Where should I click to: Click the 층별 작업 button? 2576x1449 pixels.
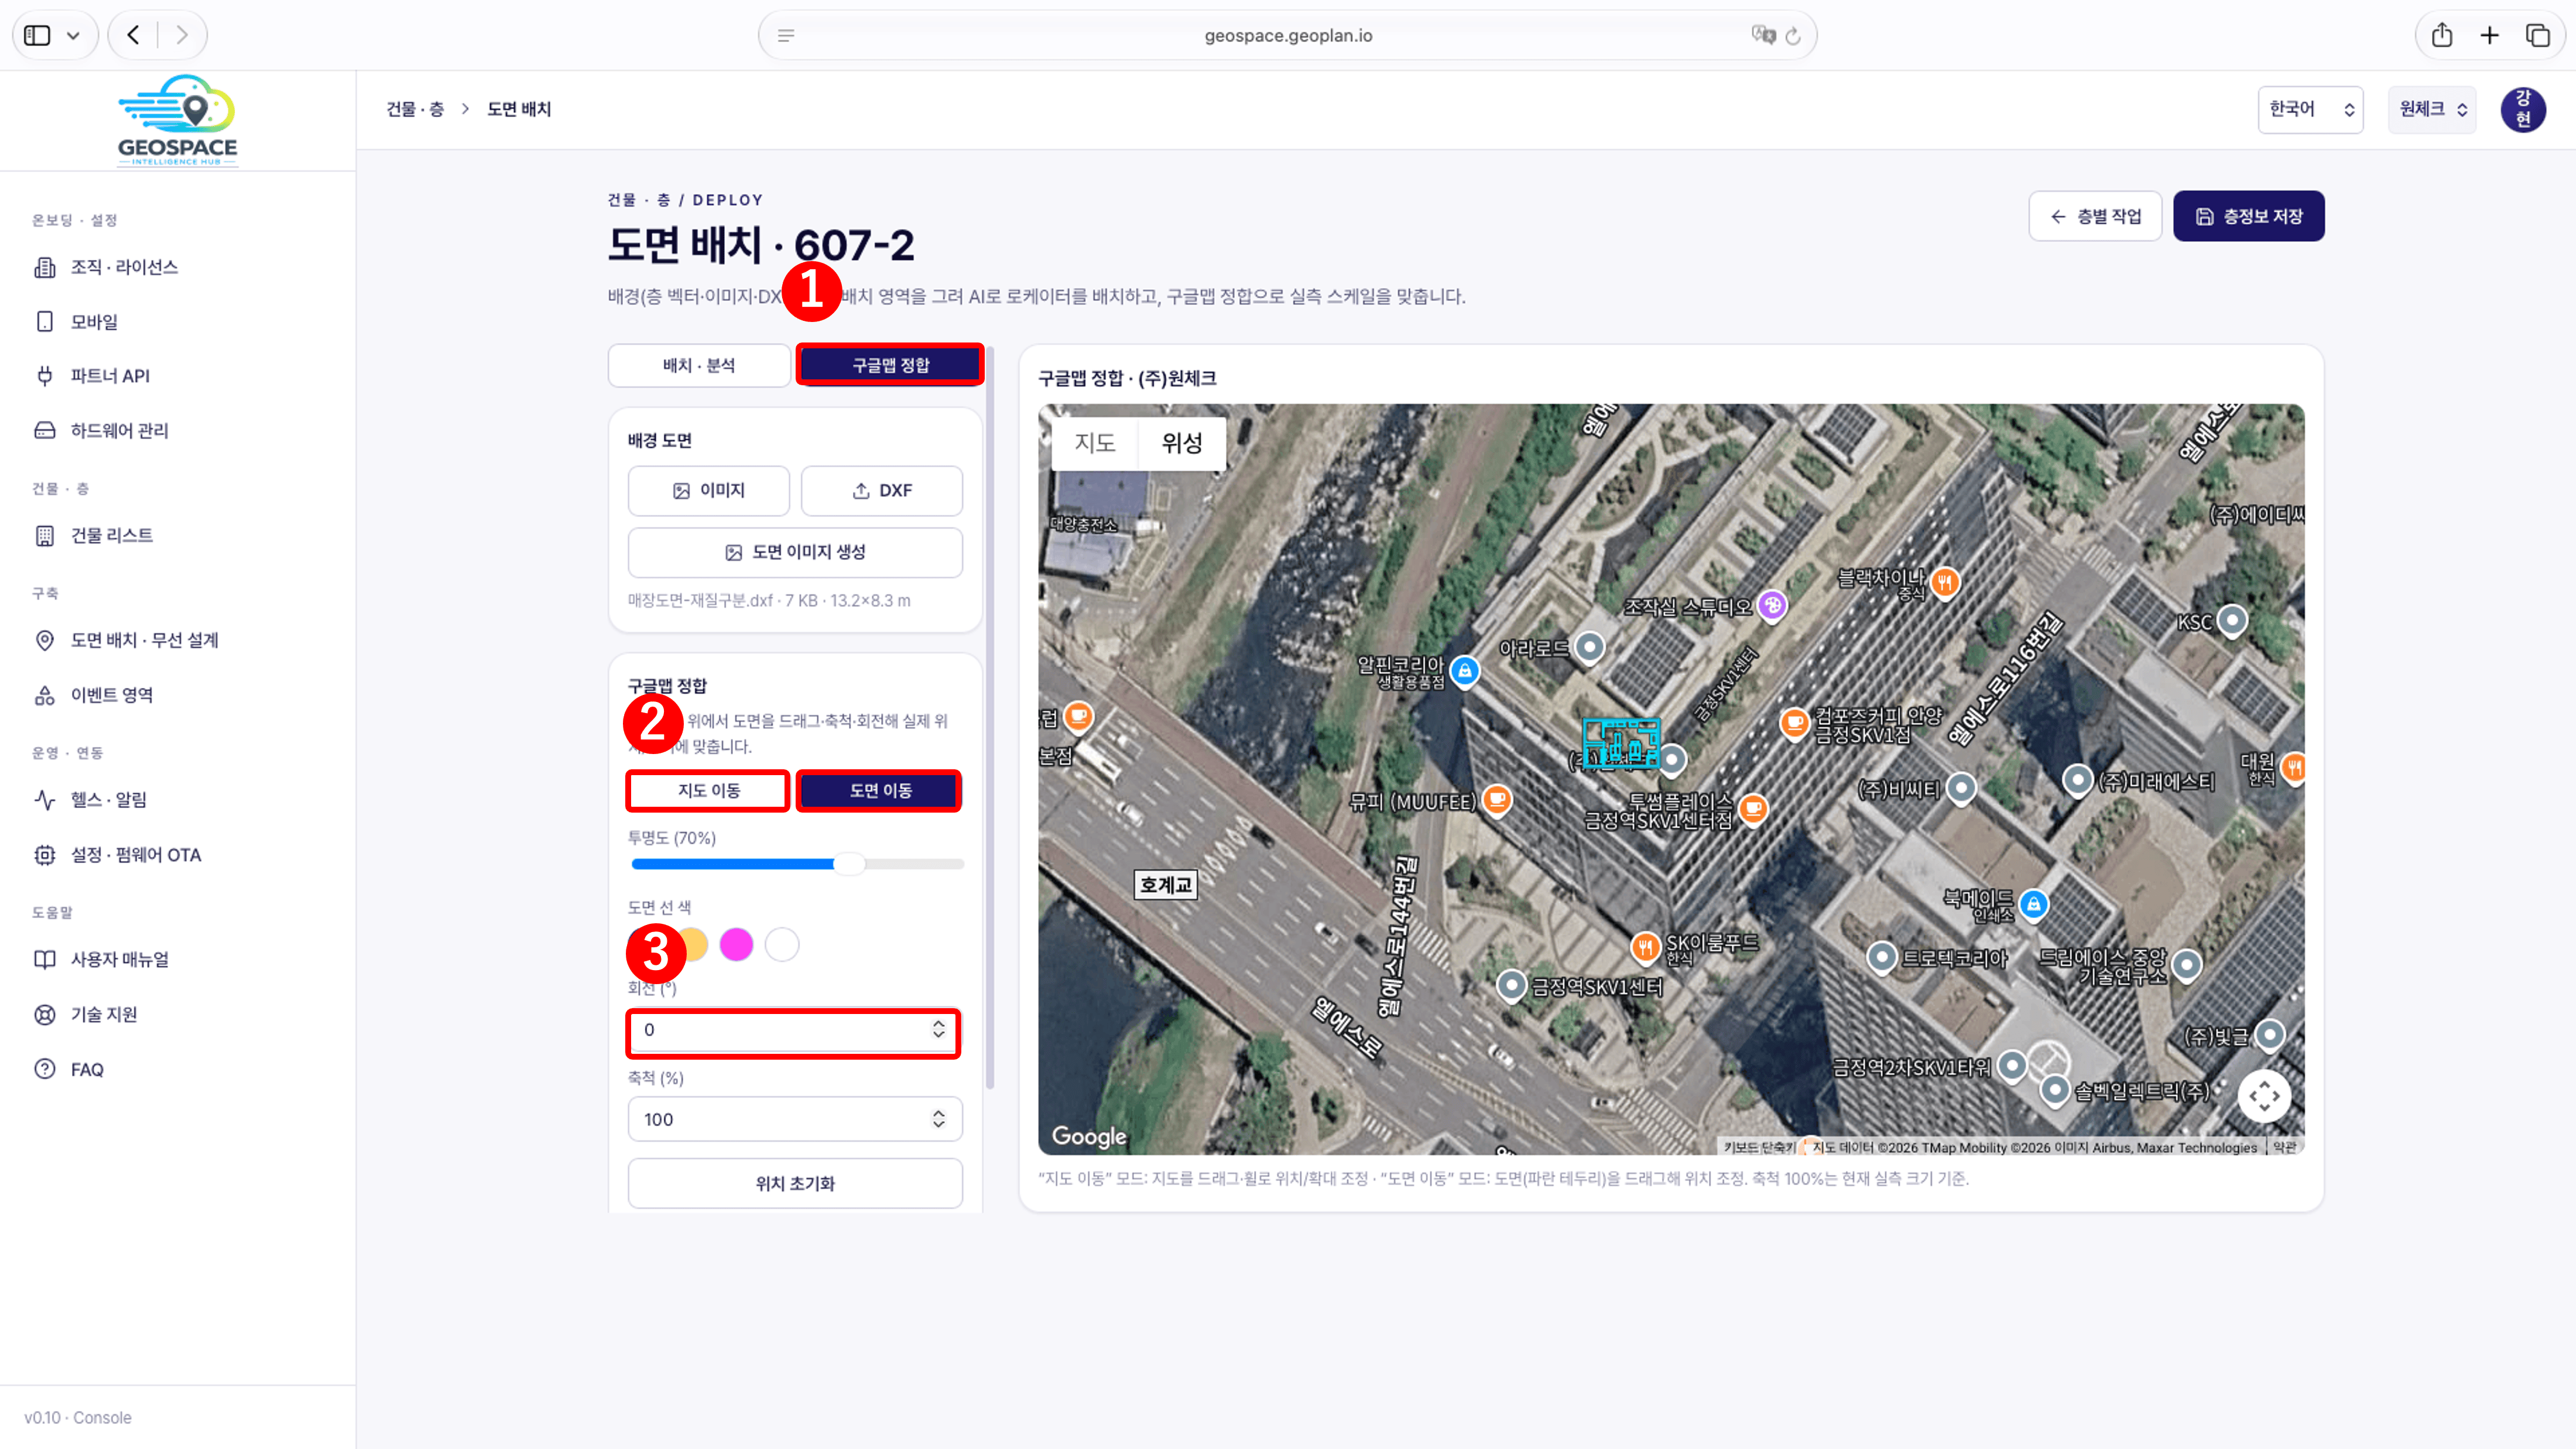click(x=2095, y=216)
